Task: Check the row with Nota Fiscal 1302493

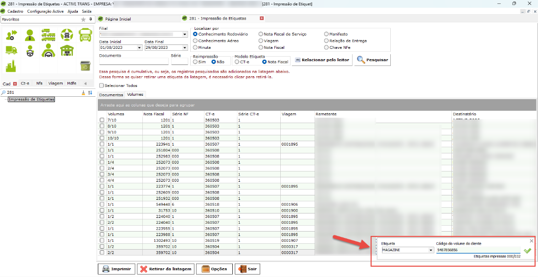Action: tap(102, 241)
